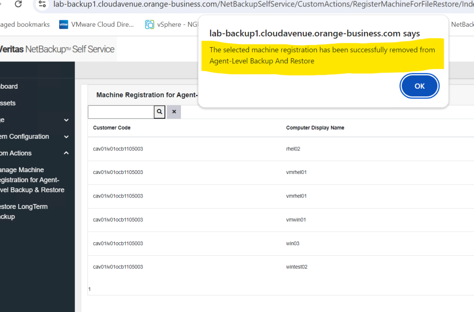Clear the search with the X button
This screenshot has height=312, width=474.
click(174, 112)
